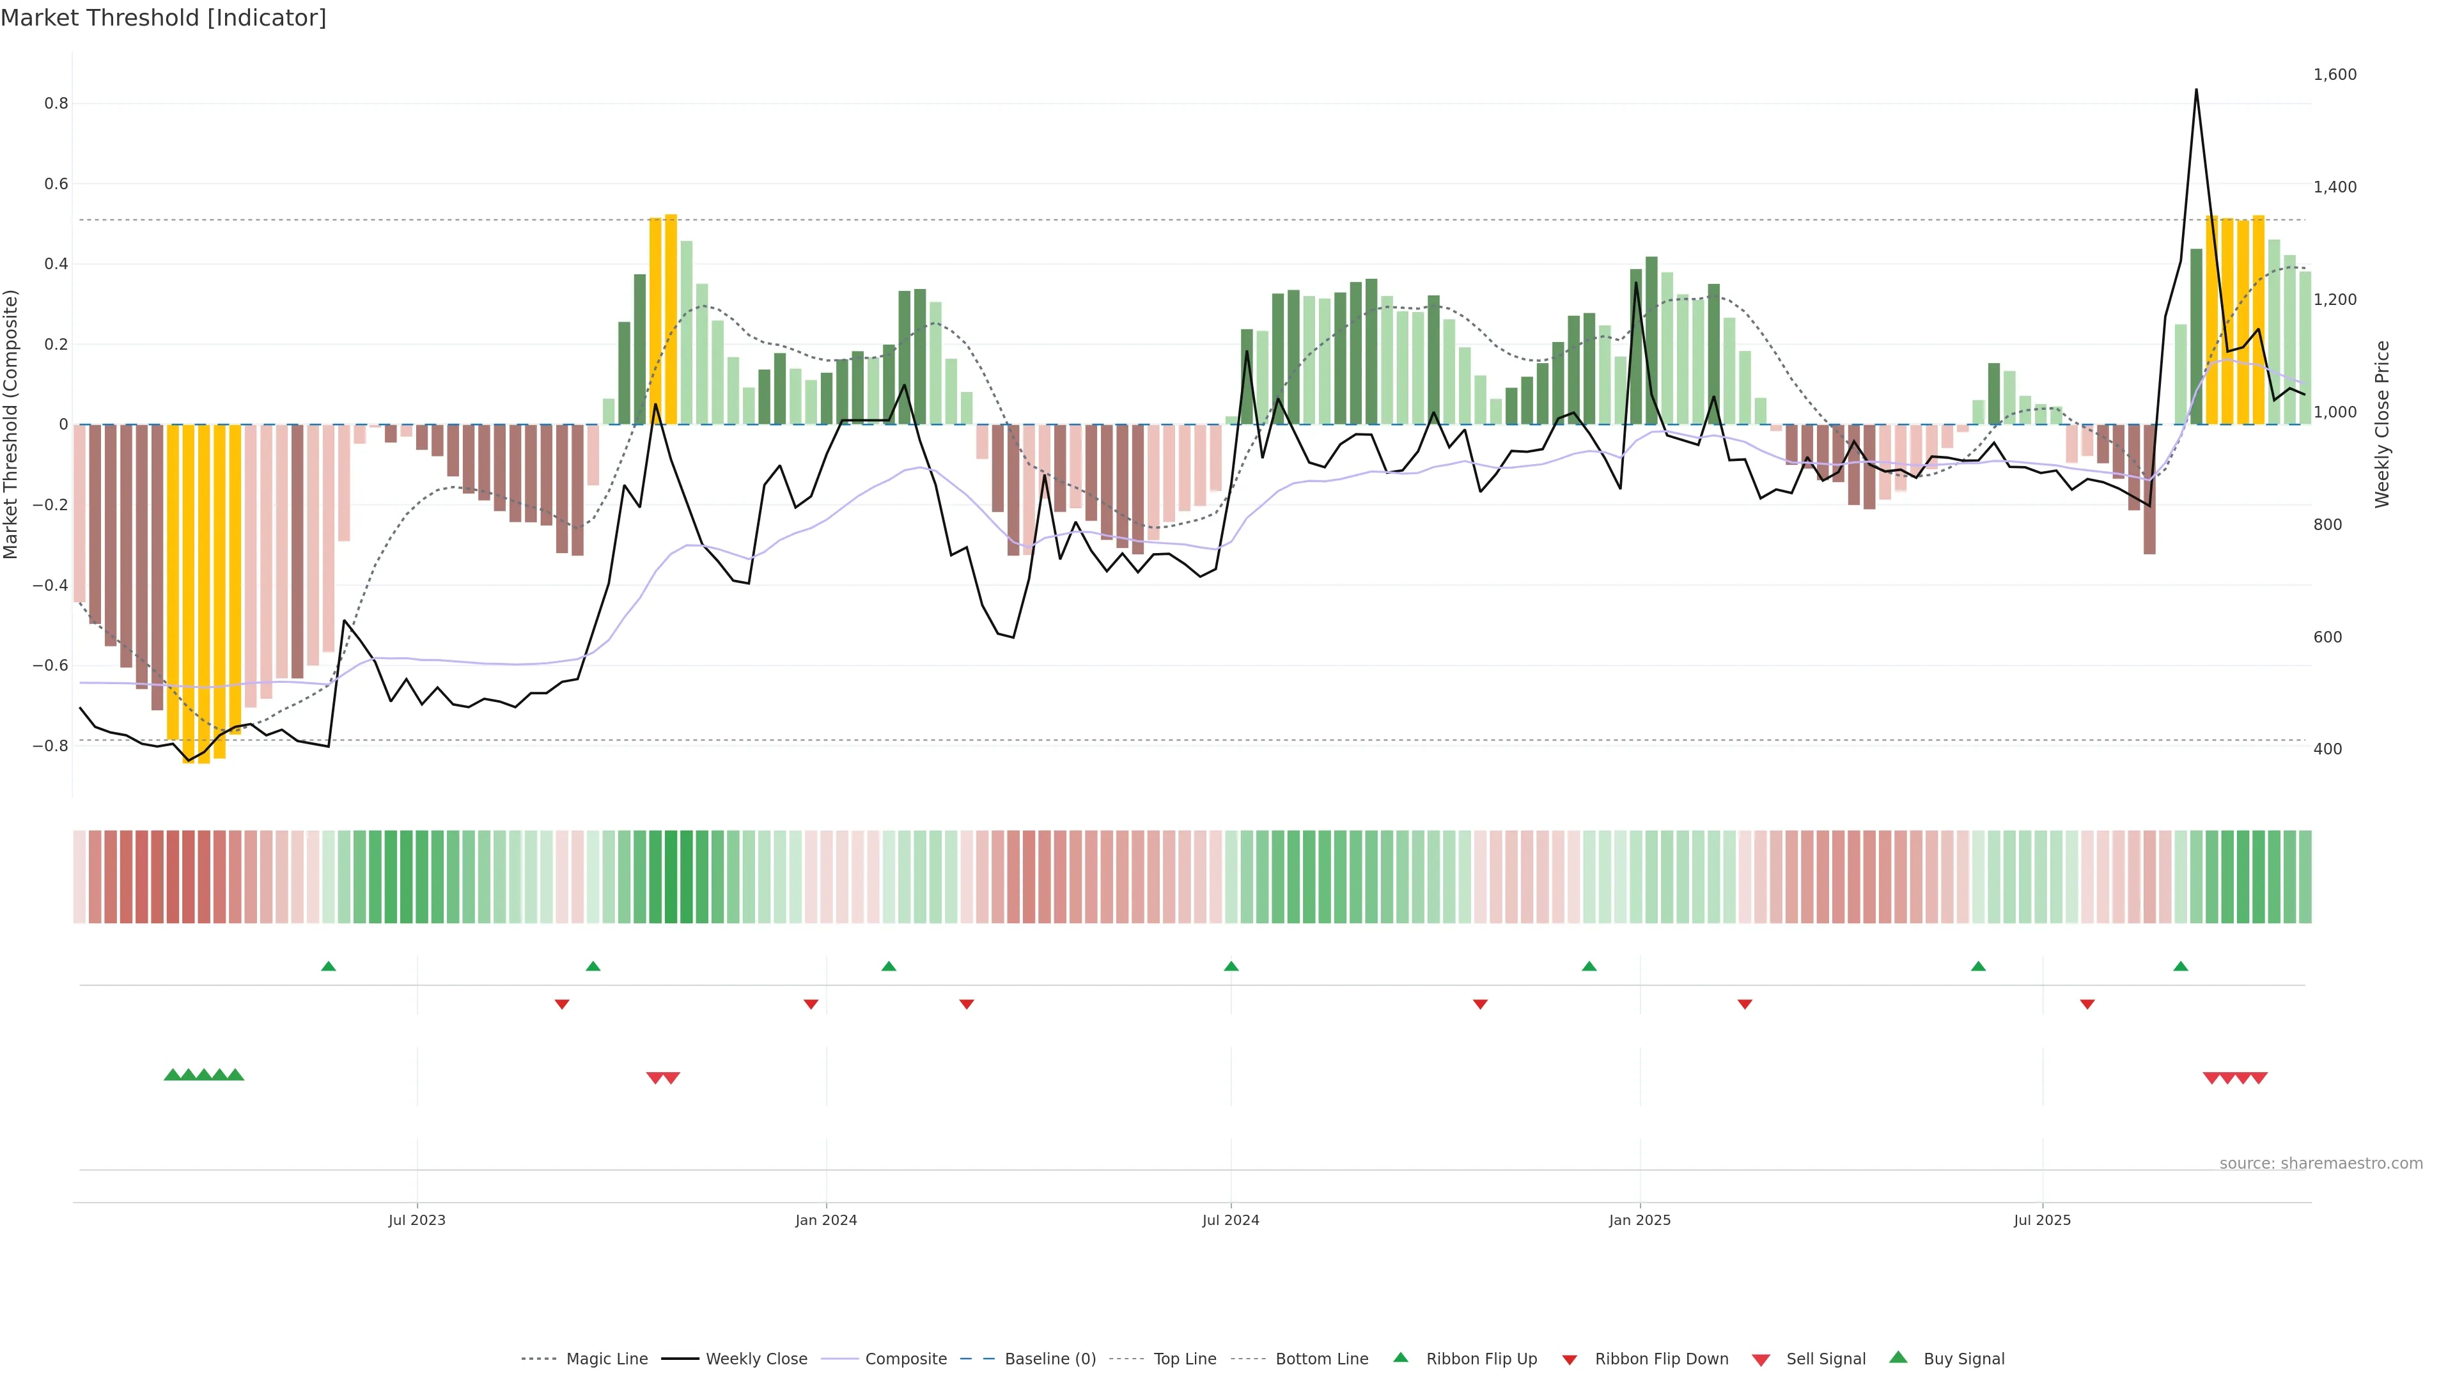The width and height of the screenshot is (2455, 1381).
Task: Click the Ribbon Flip Up legend triangle icon
Action: (x=1400, y=1357)
